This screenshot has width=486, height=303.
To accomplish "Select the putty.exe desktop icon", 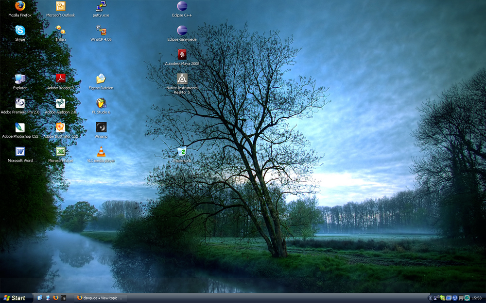I will click(101, 9).
